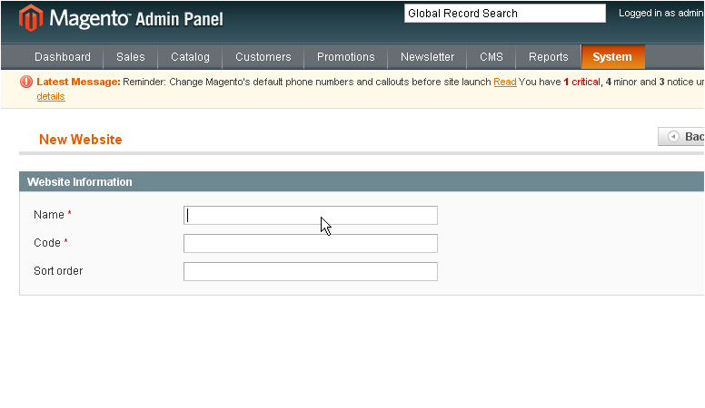Open the Newsletter menu
This screenshot has width=705, height=408.
[x=427, y=57]
